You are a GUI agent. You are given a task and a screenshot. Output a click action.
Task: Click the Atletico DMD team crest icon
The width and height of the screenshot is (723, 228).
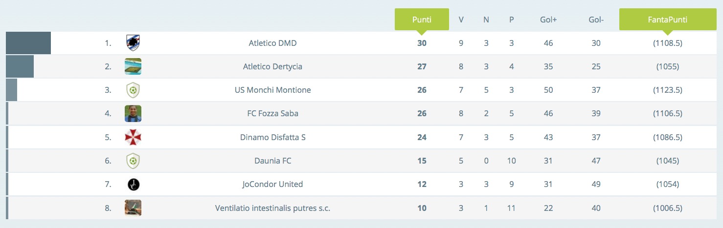(x=133, y=43)
